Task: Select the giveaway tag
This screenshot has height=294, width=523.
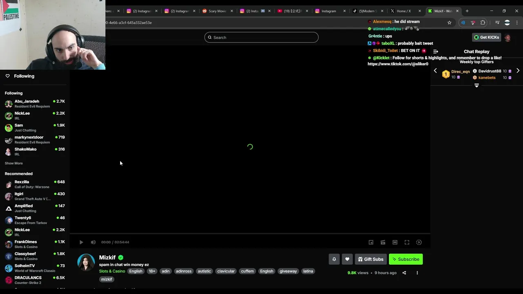Action: (x=288, y=271)
